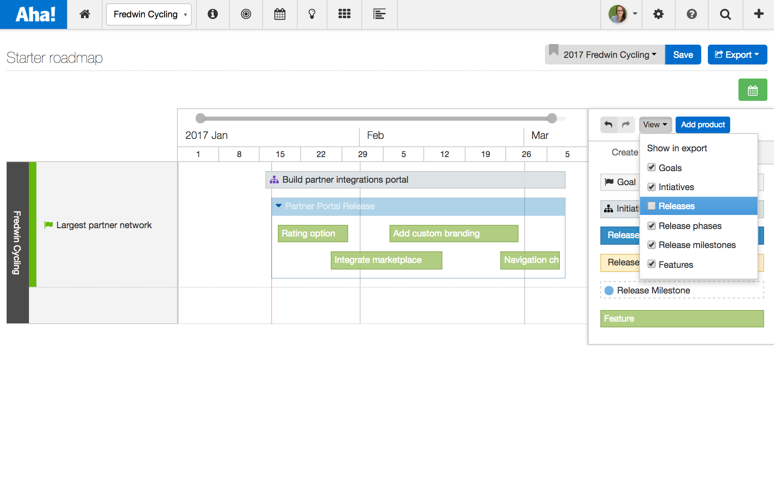
Task: Click the green flag goal icon
Action: [x=49, y=225]
